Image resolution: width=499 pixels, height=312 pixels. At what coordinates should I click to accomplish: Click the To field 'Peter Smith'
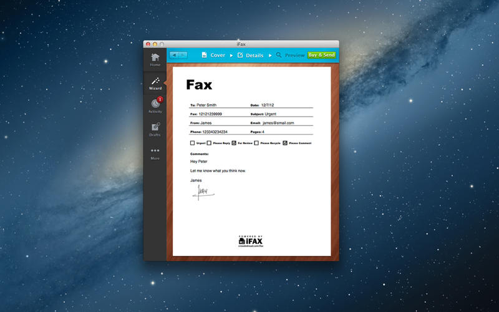coord(206,105)
